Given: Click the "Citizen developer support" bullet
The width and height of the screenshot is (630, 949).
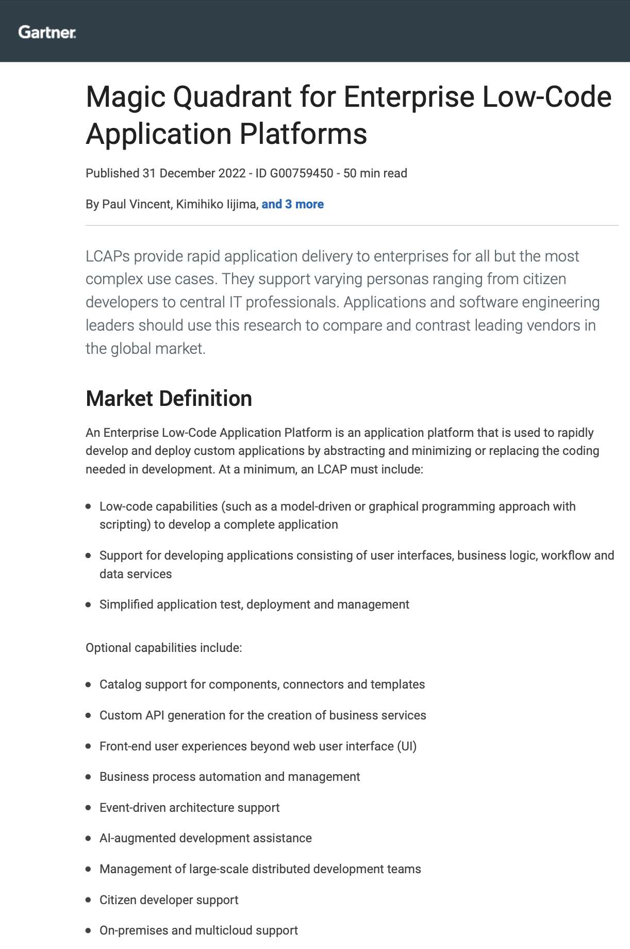Looking at the screenshot, I should pyautogui.click(x=169, y=900).
